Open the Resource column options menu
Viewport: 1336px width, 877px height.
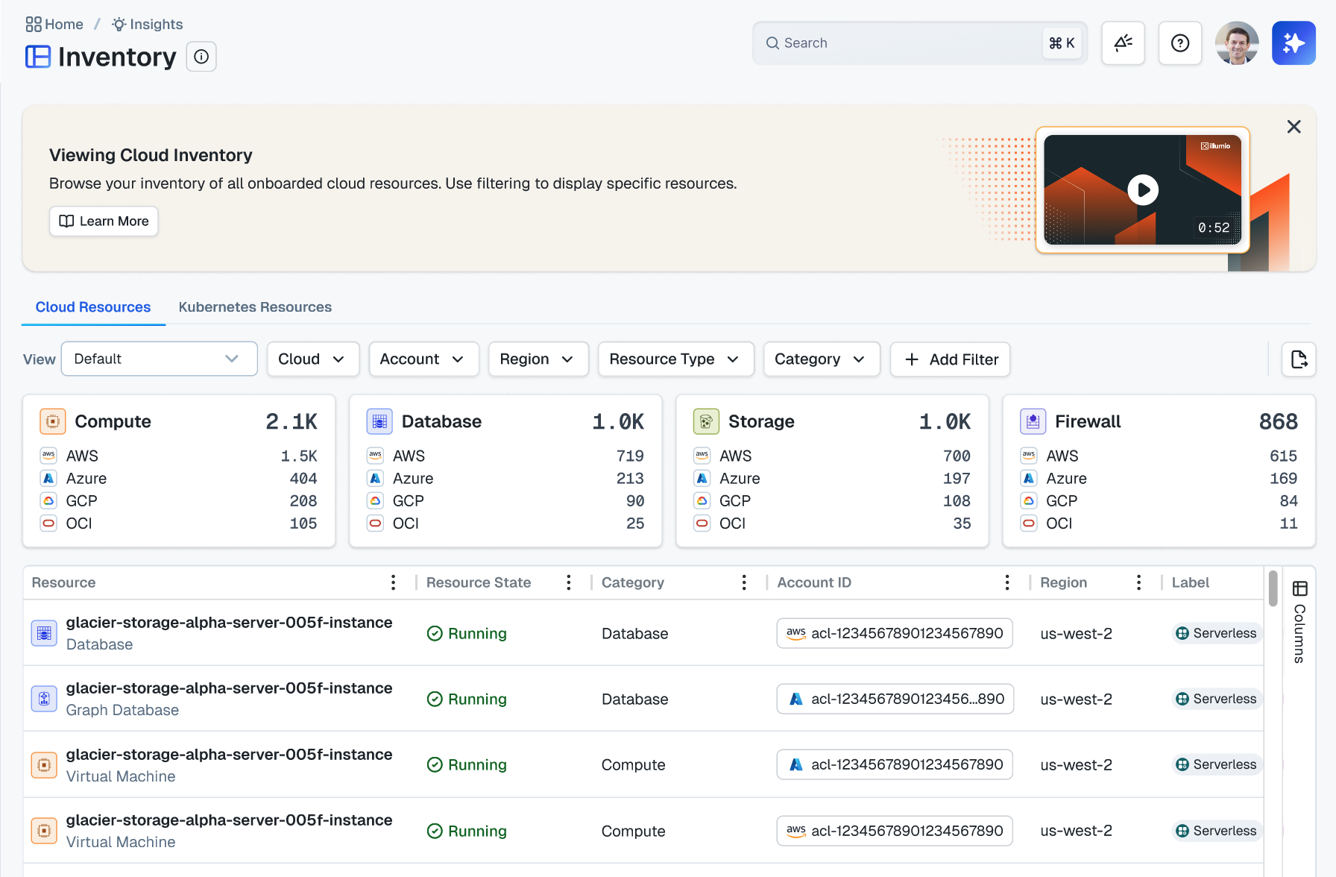click(393, 582)
